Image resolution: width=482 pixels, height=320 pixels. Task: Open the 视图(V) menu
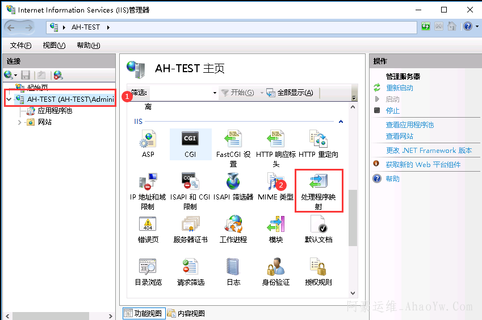[x=54, y=45]
